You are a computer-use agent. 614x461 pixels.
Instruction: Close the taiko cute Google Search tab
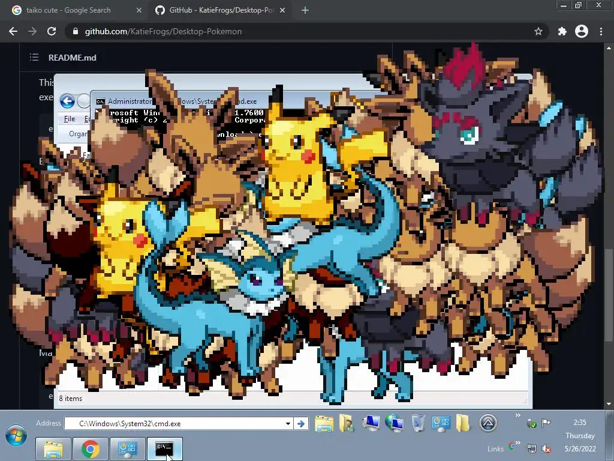139,10
